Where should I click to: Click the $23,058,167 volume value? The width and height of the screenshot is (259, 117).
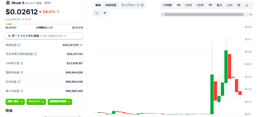point(75,63)
